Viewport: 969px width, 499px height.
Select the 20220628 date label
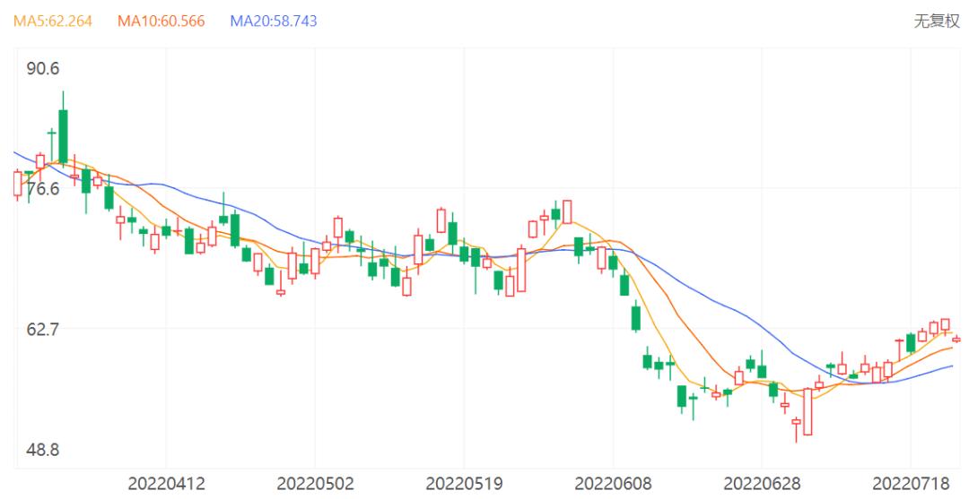pos(762,484)
